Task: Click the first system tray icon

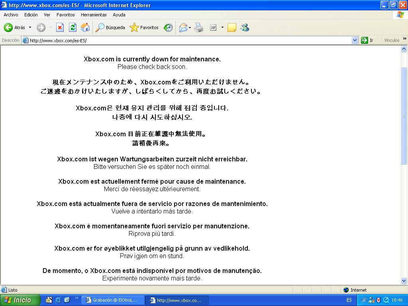Action: pyautogui.click(x=364, y=300)
